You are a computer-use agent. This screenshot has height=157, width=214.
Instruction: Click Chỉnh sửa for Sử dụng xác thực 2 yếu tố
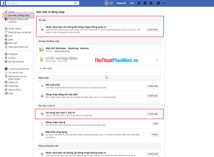153,114
